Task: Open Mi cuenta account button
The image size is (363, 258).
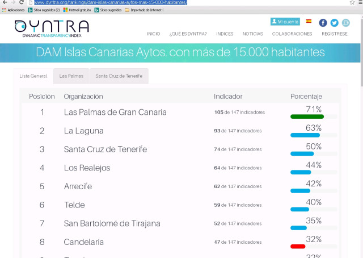Action: (x=285, y=22)
